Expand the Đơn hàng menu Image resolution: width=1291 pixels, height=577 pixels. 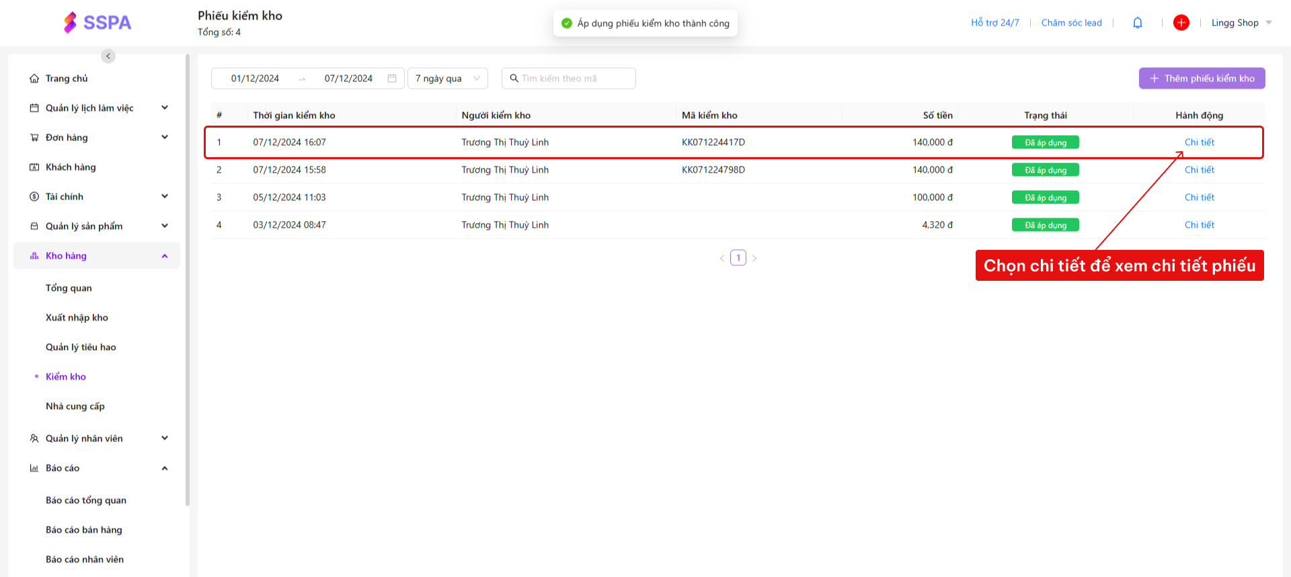pyautogui.click(x=165, y=137)
